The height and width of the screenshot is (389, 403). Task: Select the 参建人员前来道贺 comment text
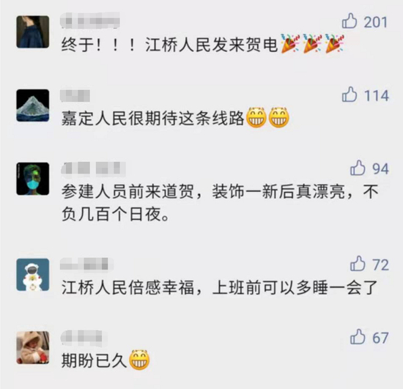220,203
